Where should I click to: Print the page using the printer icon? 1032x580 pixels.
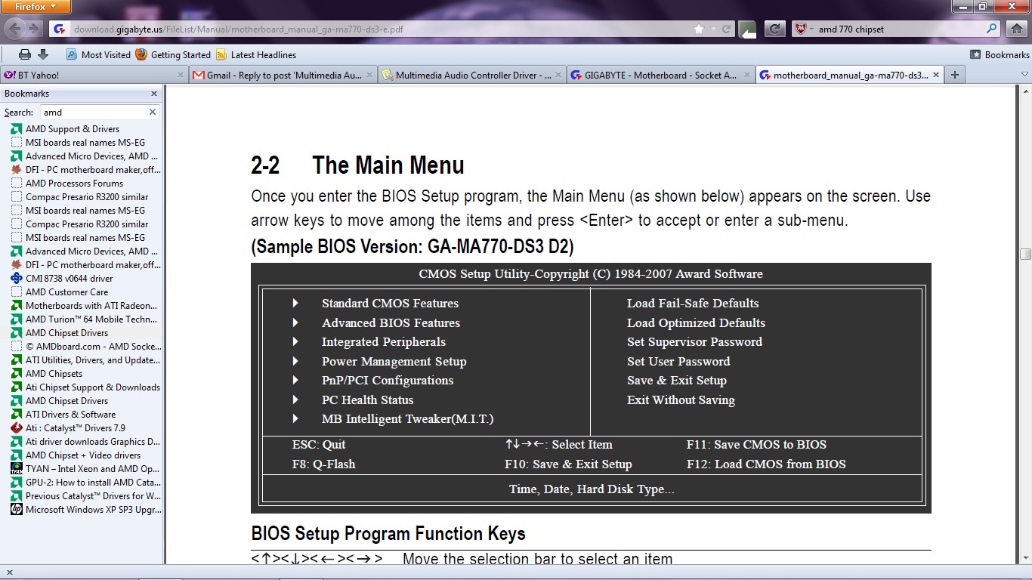(25, 54)
